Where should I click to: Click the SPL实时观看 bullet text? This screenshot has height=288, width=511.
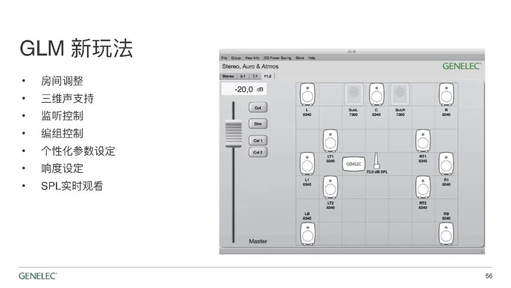coord(72,186)
